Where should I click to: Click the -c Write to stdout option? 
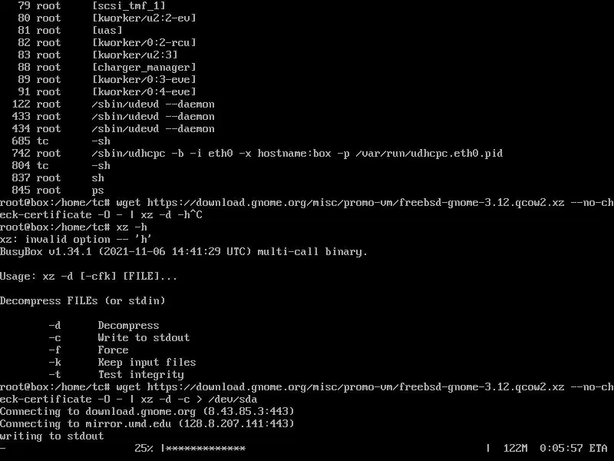[x=119, y=337]
